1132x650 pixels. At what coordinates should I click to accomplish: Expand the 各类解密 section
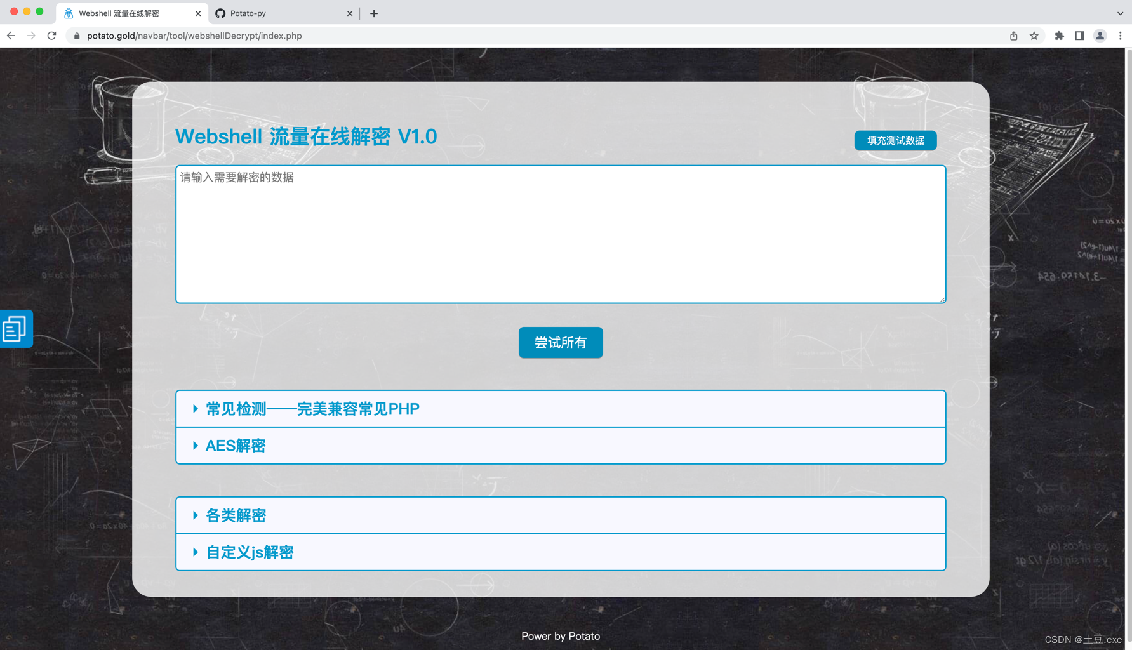click(x=561, y=515)
